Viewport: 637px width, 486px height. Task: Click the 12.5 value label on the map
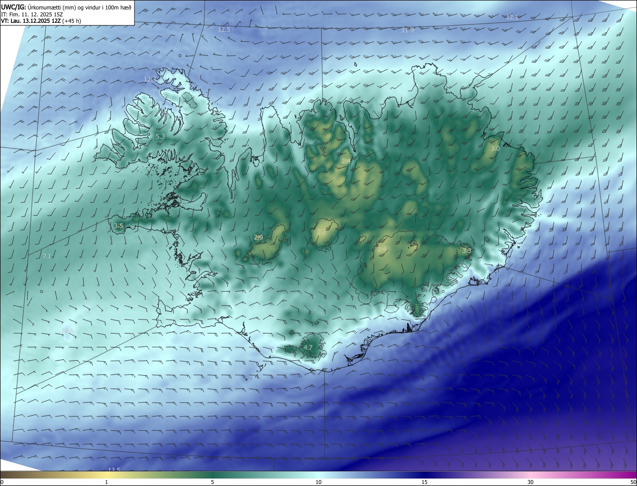[224, 30]
